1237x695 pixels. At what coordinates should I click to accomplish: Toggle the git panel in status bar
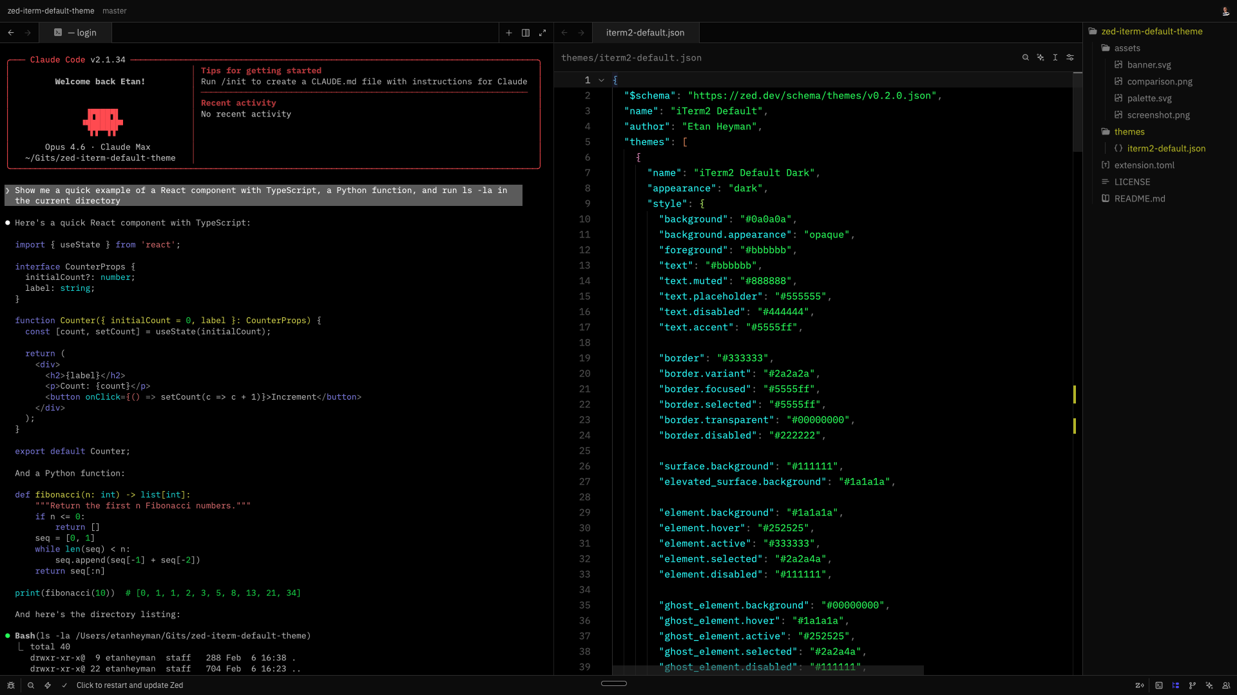(x=1193, y=685)
